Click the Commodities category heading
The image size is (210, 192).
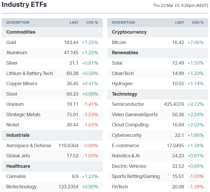coord(21,32)
